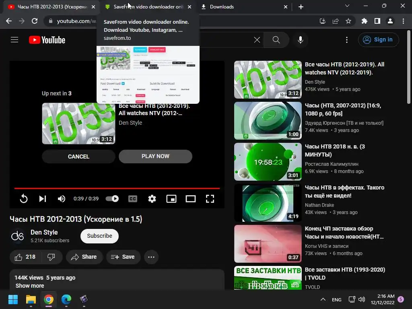Click the up next video thumbnail
The width and height of the screenshot is (412, 309).
[78, 124]
